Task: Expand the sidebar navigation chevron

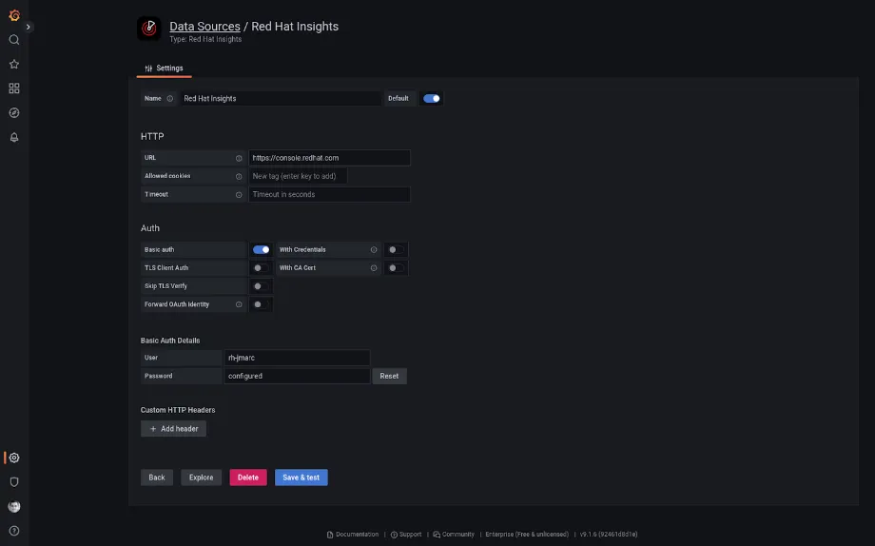Action: pos(28,27)
